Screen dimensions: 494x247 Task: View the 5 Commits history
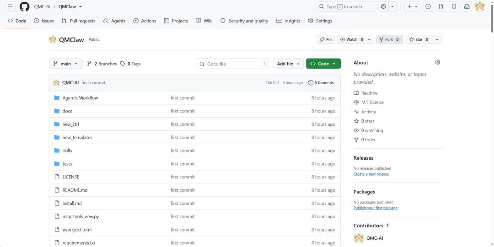coord(321,83)
